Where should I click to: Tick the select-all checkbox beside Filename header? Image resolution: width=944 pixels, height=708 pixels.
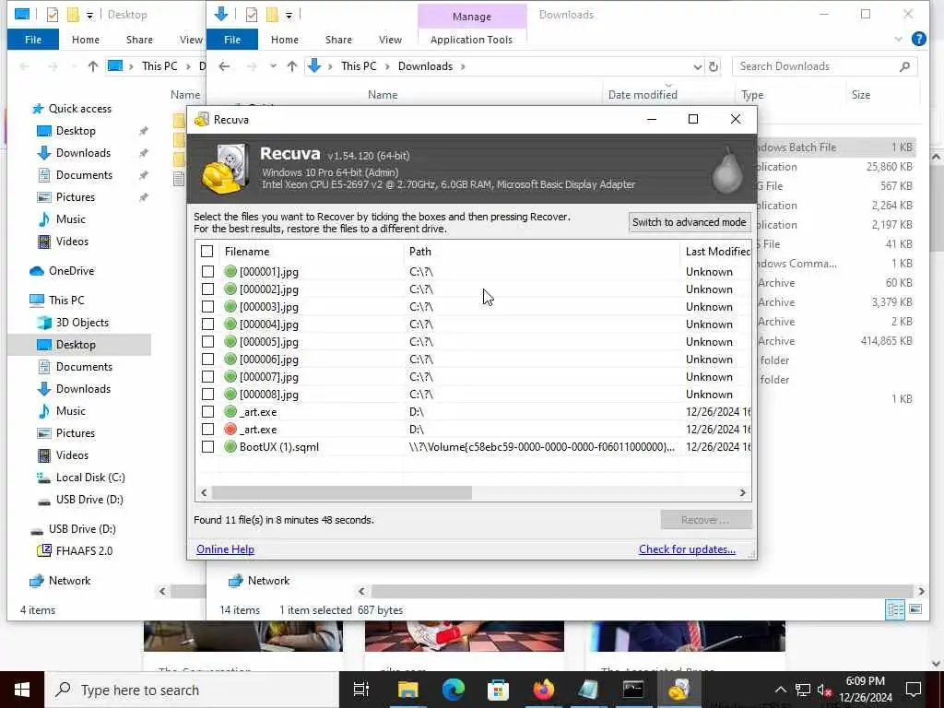(207, 252)
